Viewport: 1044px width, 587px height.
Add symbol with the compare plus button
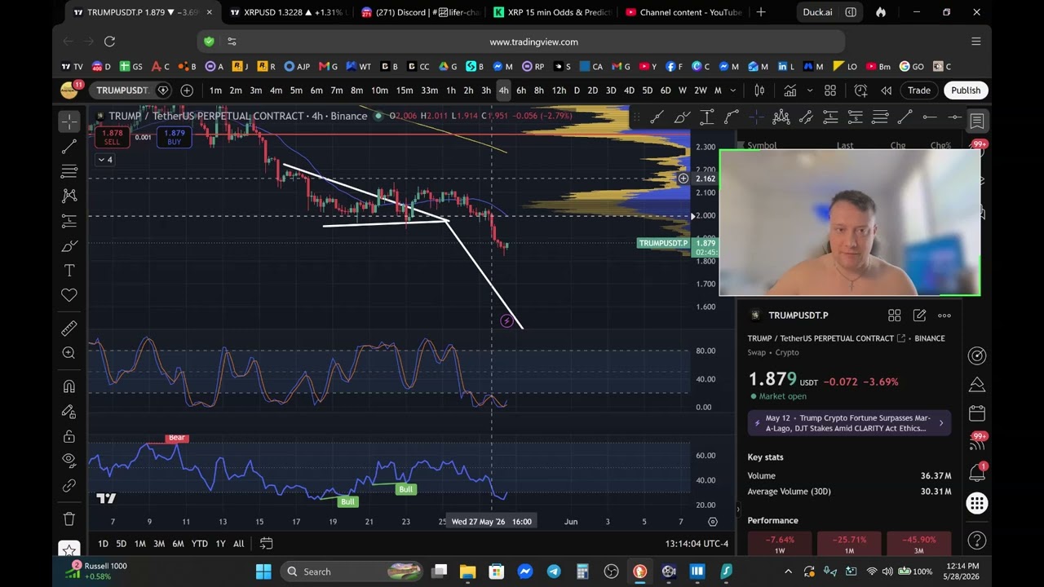187,90
